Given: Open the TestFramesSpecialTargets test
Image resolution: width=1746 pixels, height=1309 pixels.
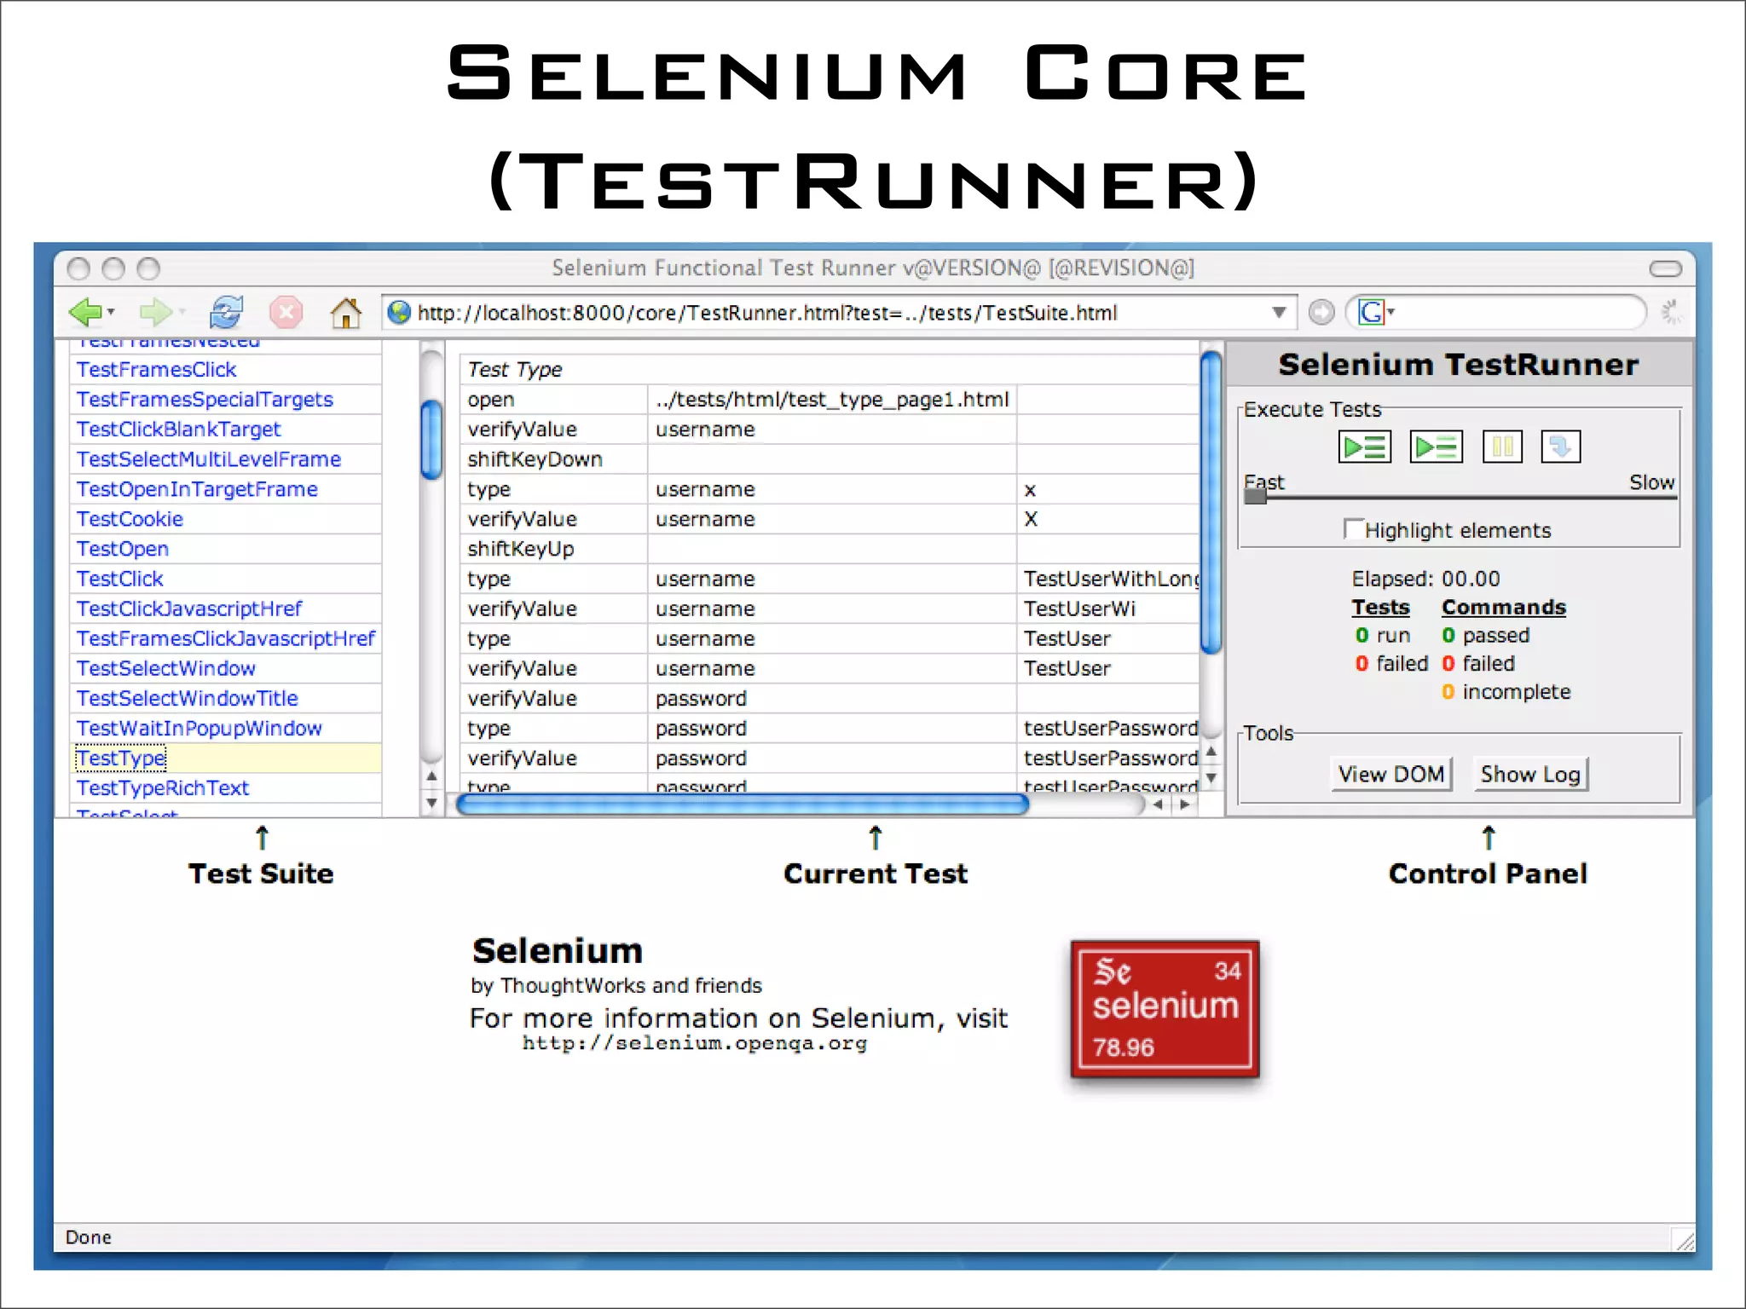Looking at the screenshot, I should [x=205, y=400].
